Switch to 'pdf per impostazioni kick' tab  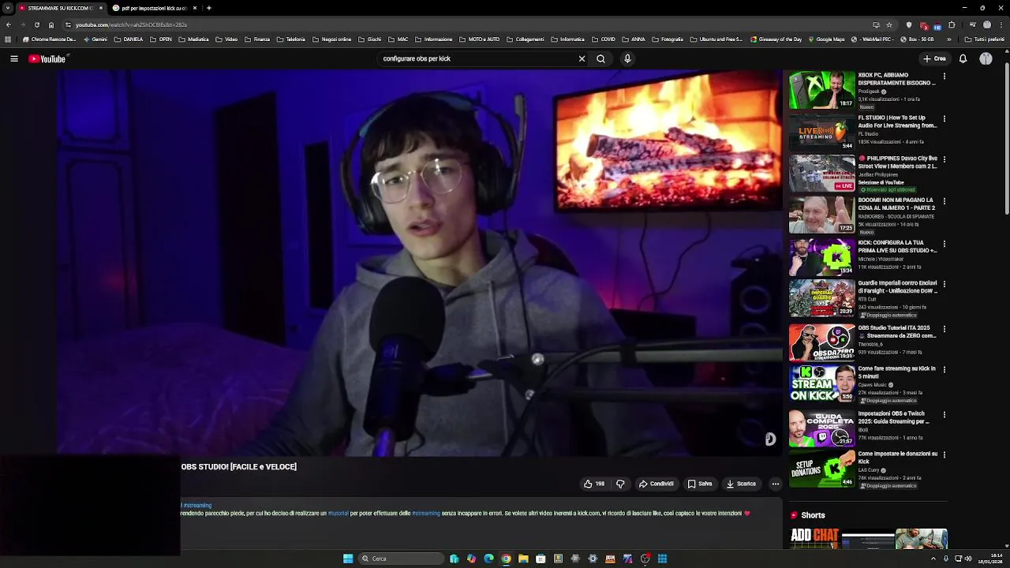tap(154, 8)
